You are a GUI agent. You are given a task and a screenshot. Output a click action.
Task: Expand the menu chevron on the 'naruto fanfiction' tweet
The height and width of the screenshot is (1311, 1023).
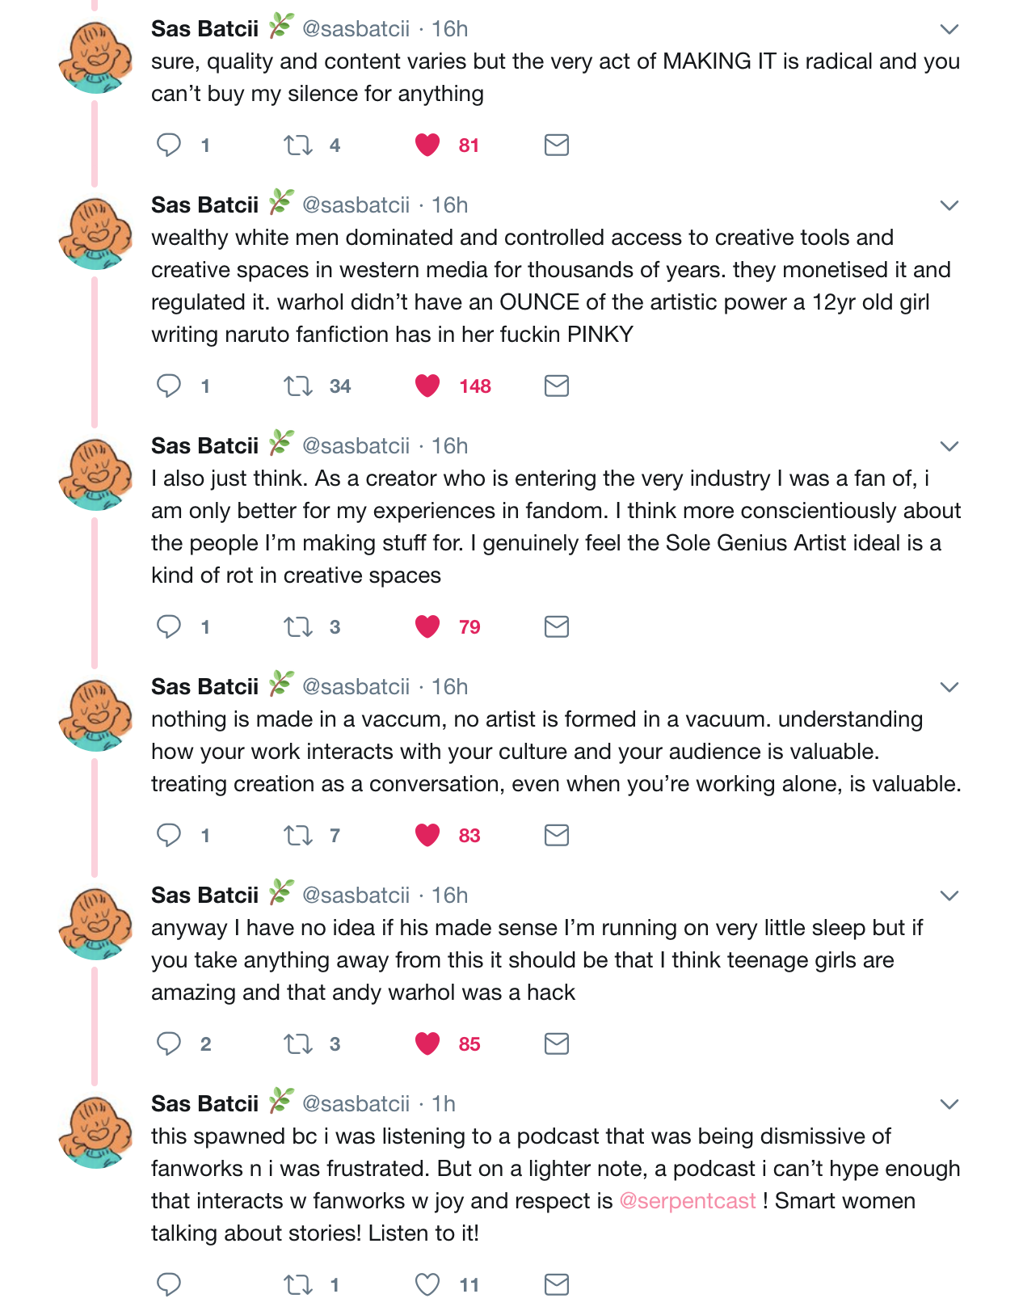coord(949,206)
